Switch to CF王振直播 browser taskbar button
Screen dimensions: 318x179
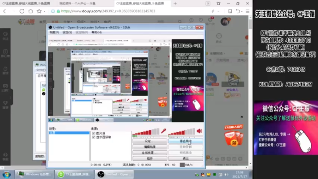coord(74,174)
